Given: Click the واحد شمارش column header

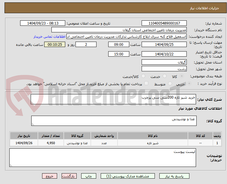Looking at the screenshot, I should point(104,136).
